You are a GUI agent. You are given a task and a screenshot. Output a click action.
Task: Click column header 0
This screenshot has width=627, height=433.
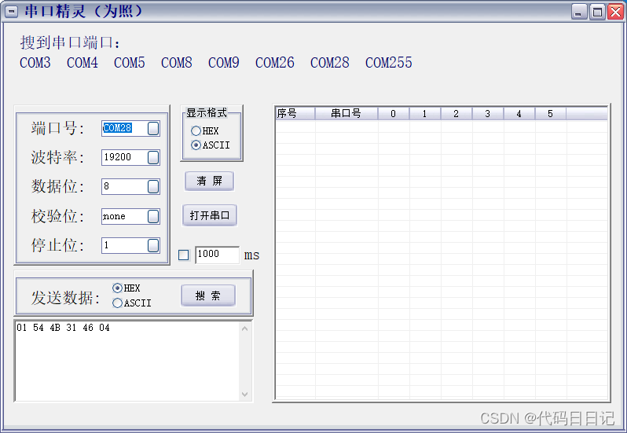(x=394, y=113)
